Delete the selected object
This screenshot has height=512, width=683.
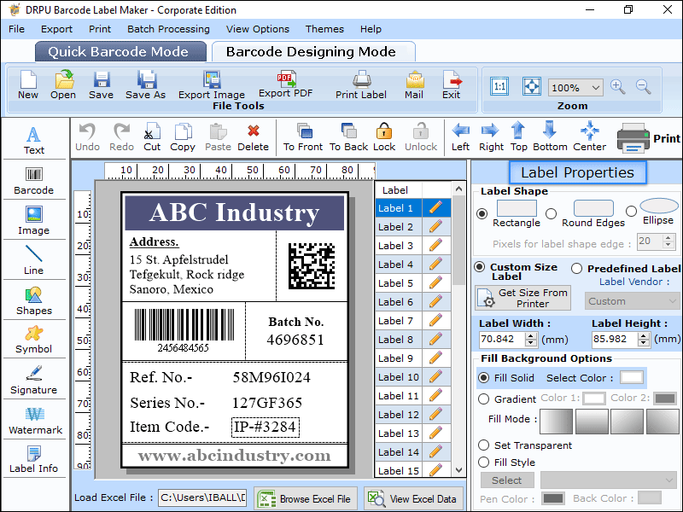253,137
